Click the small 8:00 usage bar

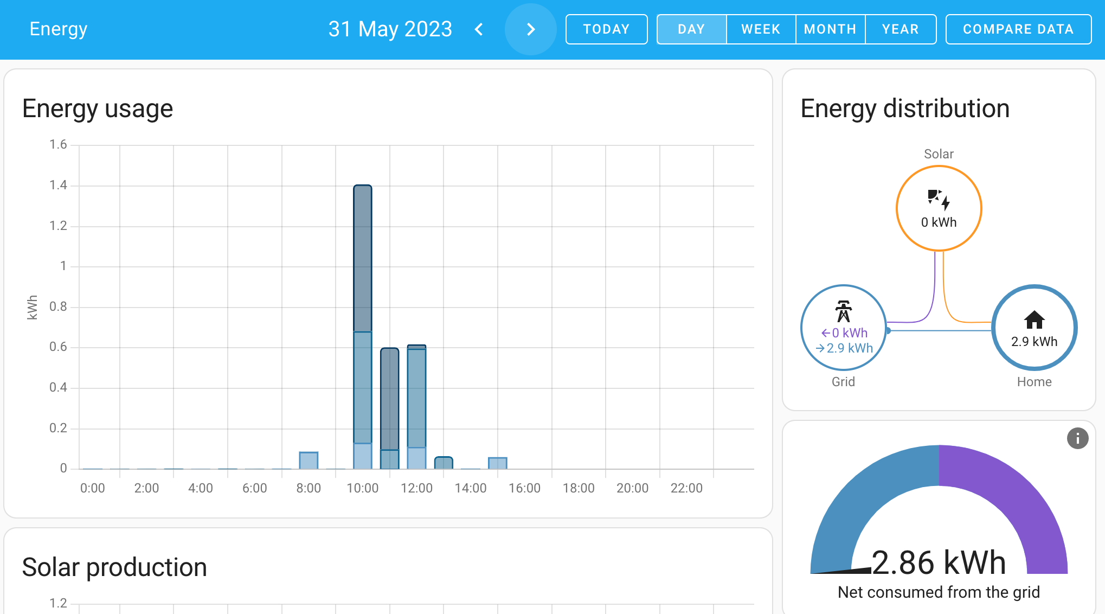tap(309, 460)
